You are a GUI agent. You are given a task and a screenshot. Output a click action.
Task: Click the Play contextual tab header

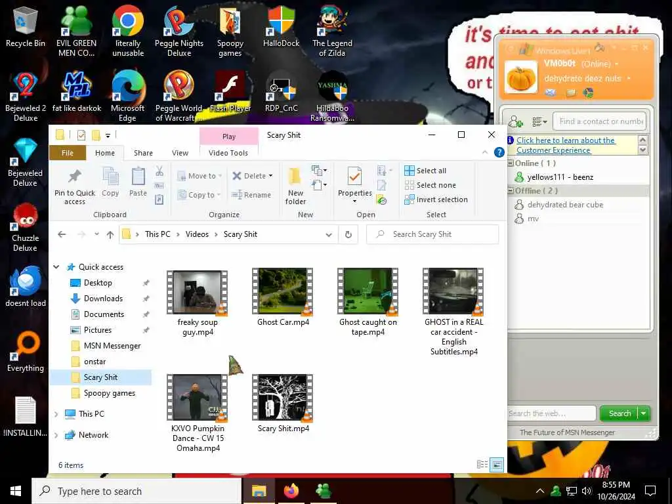tap(229, 136)
